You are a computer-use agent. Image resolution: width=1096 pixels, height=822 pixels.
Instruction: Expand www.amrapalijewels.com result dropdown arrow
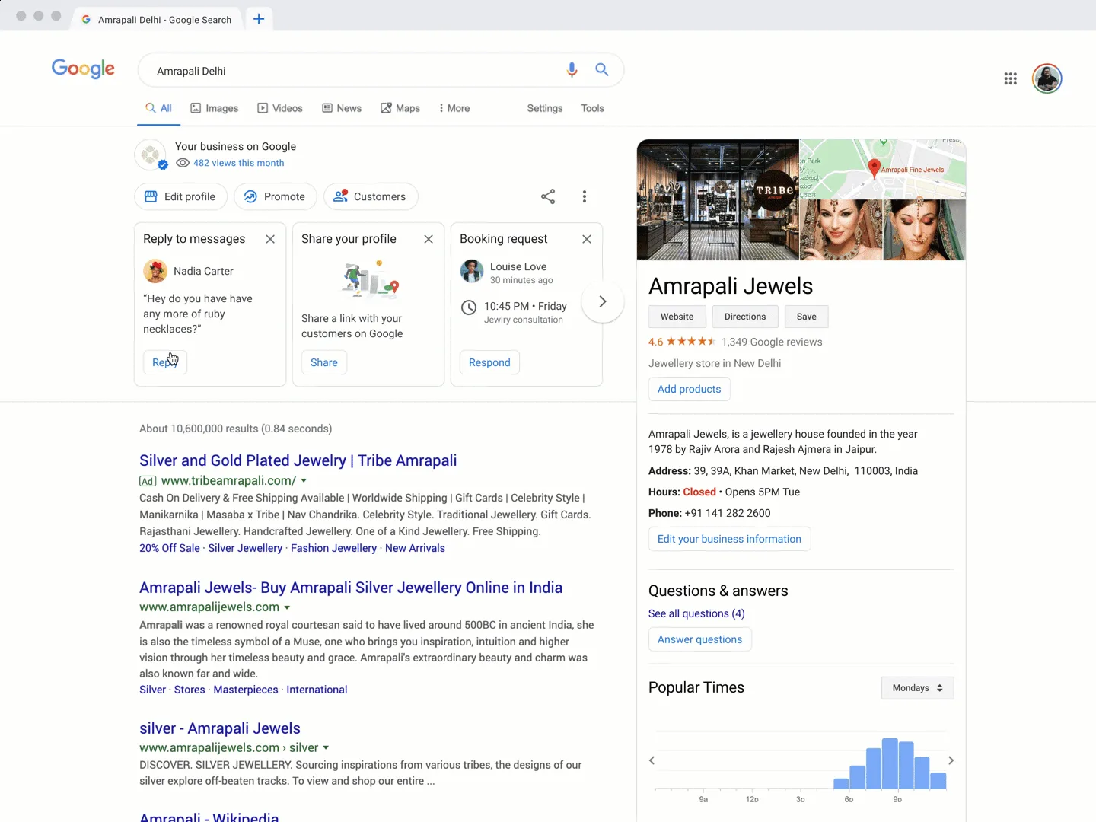click(x=287, y=607)
